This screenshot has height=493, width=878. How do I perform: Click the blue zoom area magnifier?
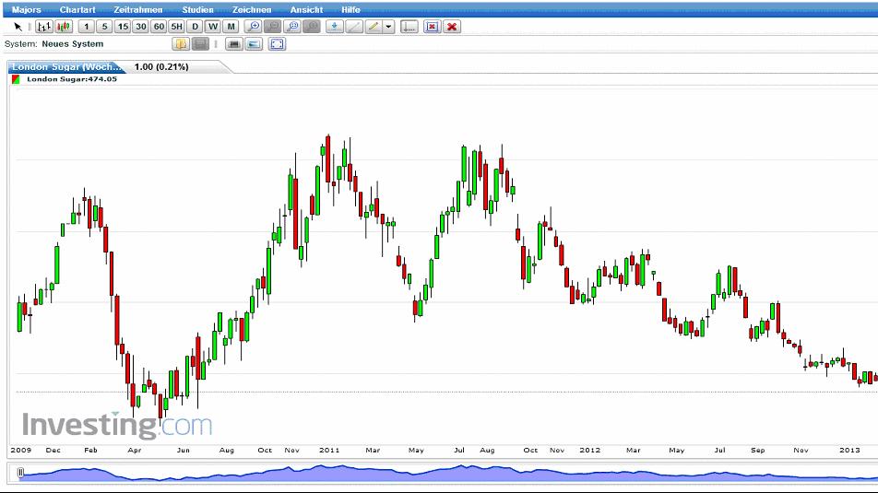point(292,27)
